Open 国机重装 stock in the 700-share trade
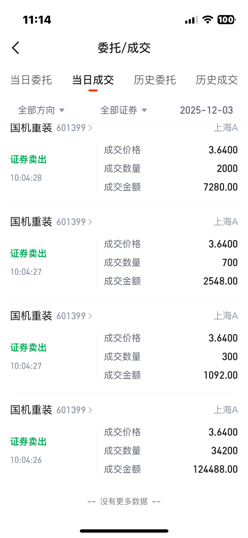 tap(31, 222)
